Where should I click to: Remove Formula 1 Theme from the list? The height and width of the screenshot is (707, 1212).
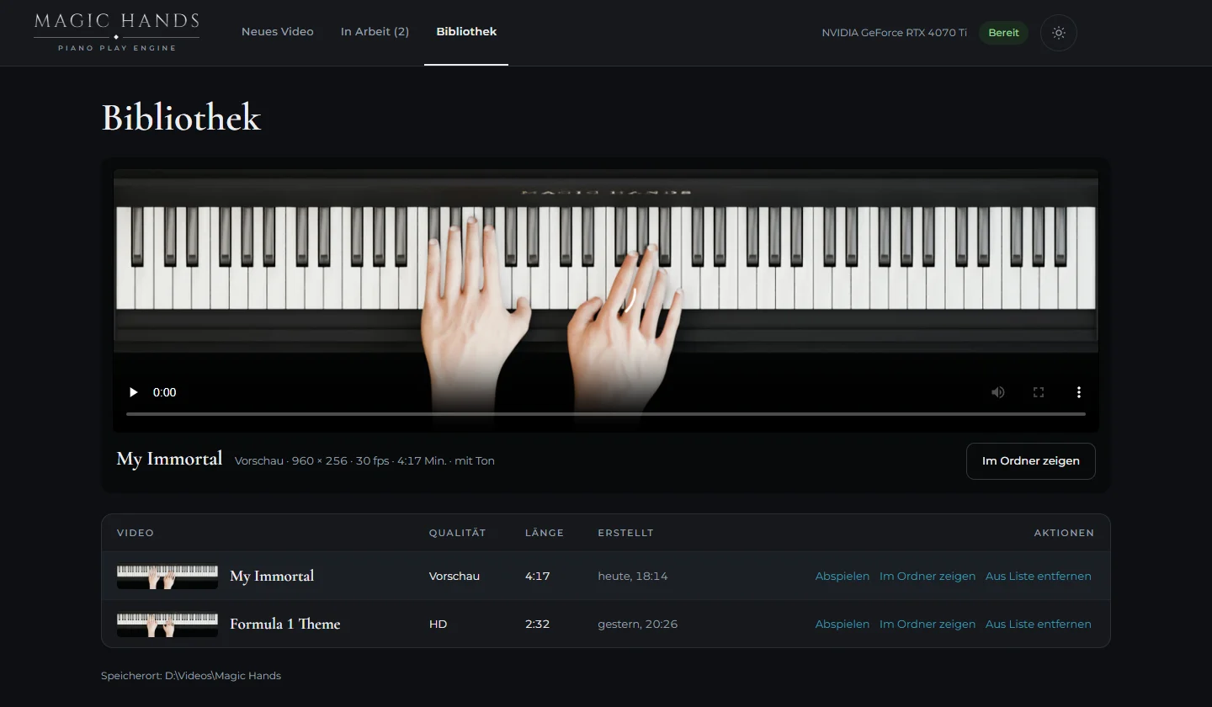pyautogui.click(x=1039, y=625)
